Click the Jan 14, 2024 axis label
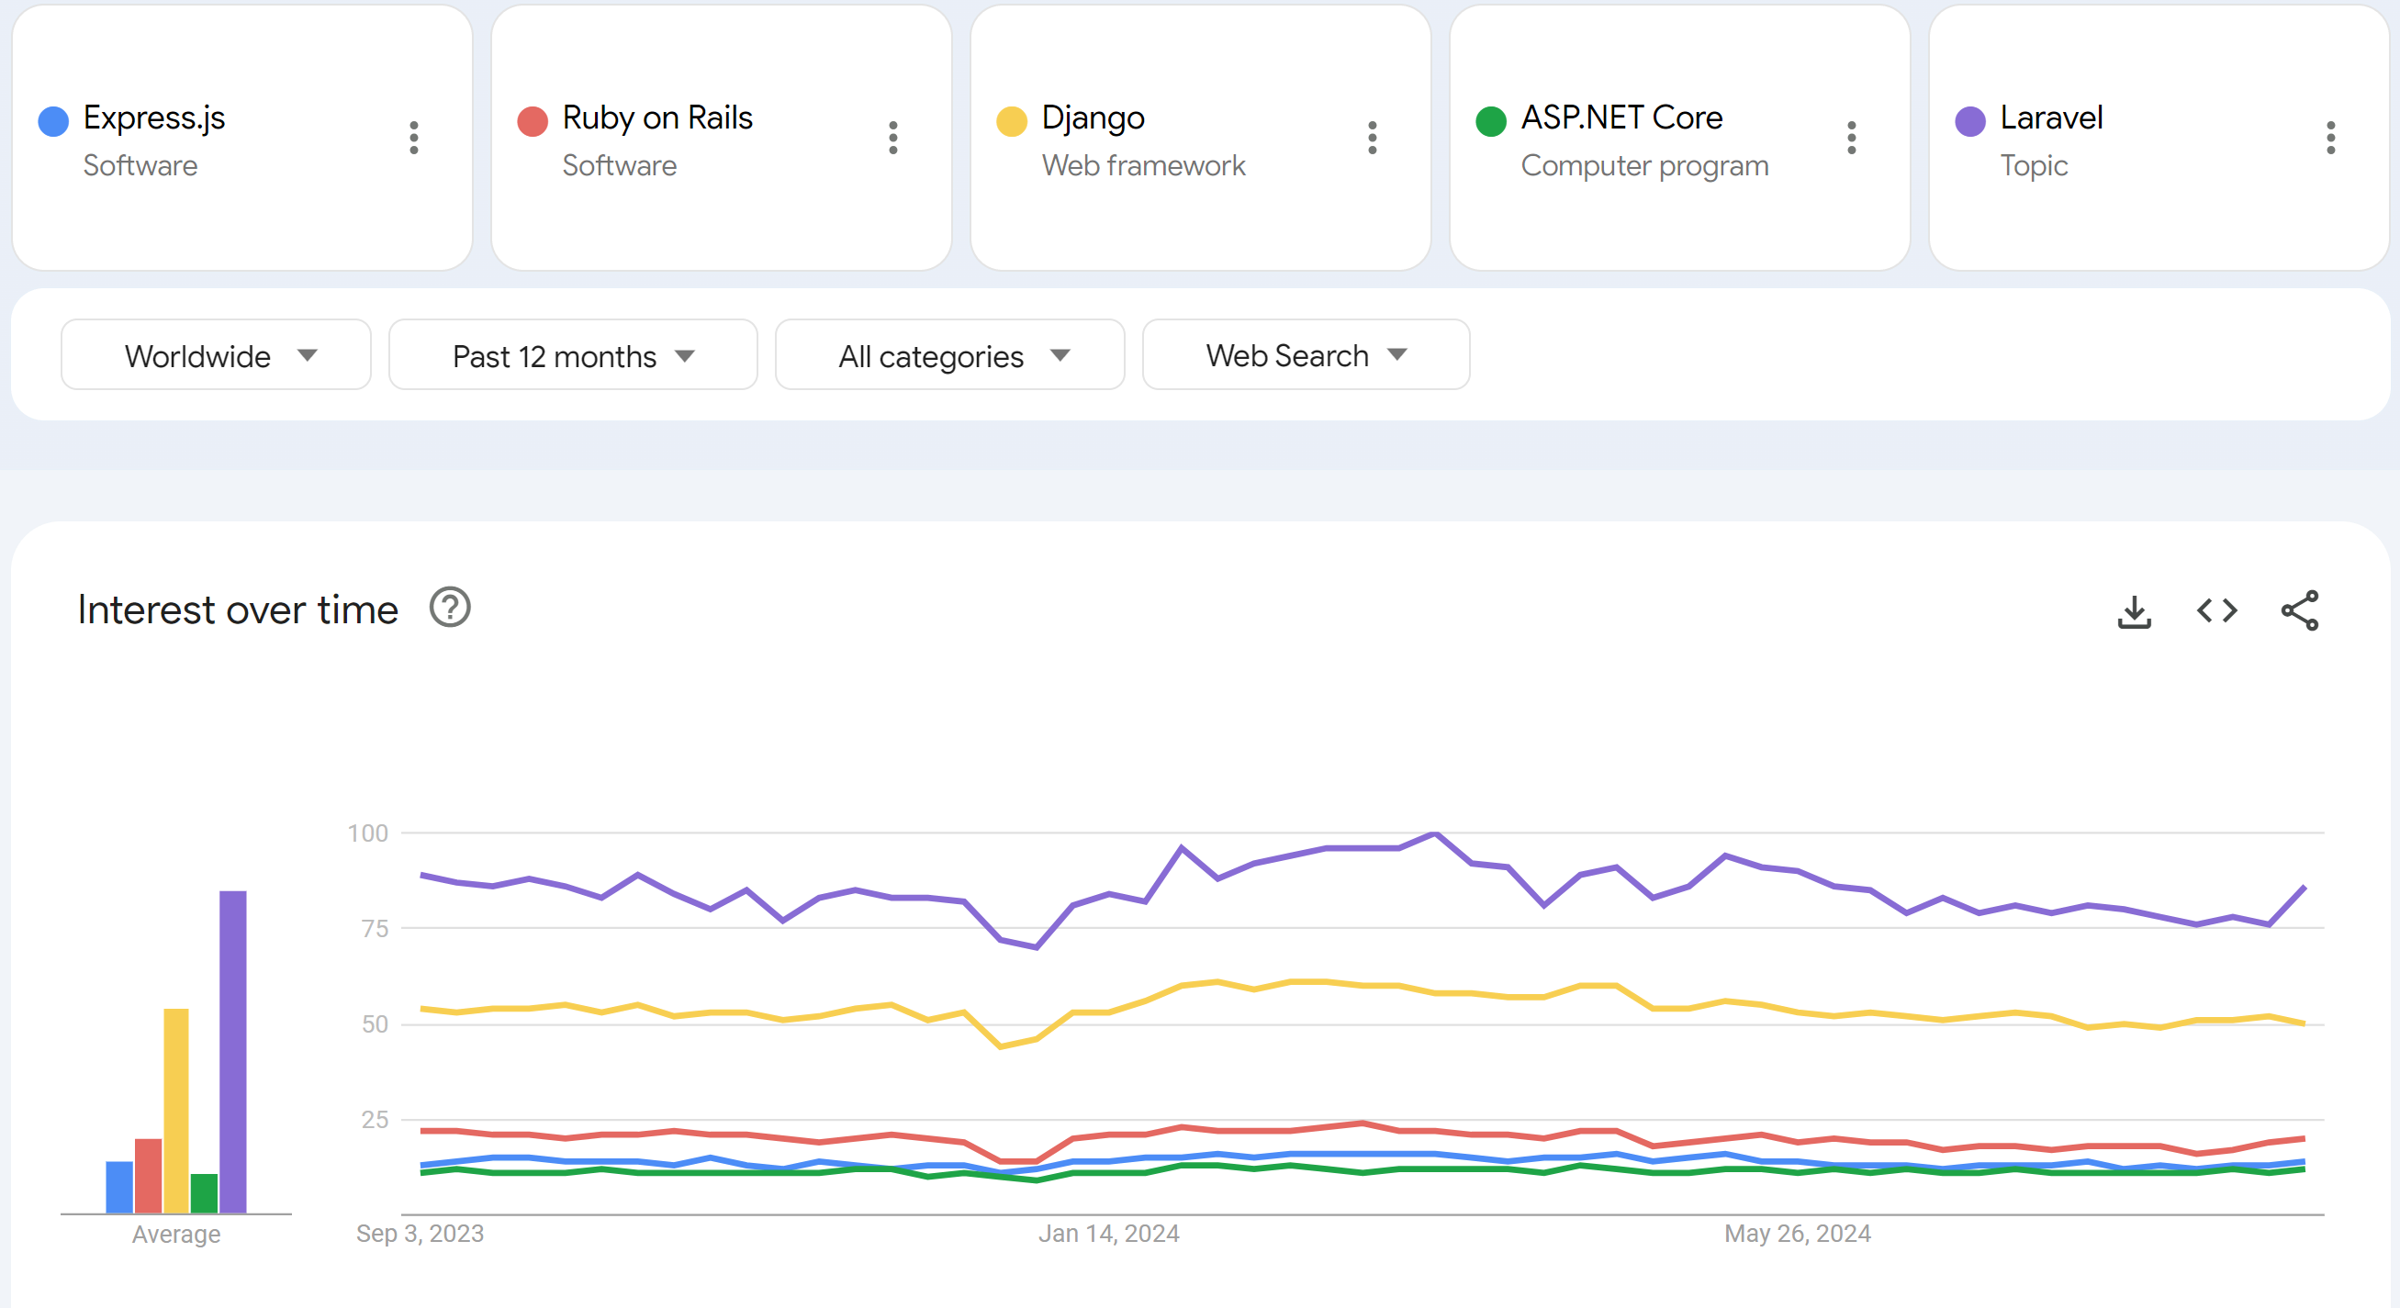 click(1109, 1234)
